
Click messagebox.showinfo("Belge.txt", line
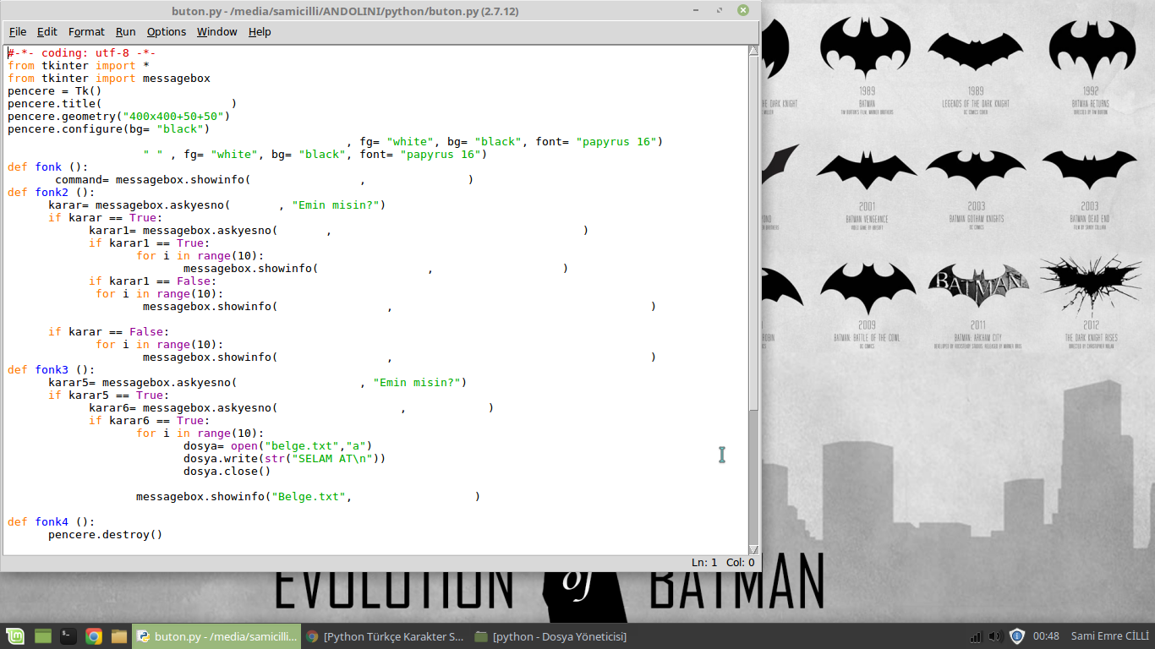tap(308, 496)
